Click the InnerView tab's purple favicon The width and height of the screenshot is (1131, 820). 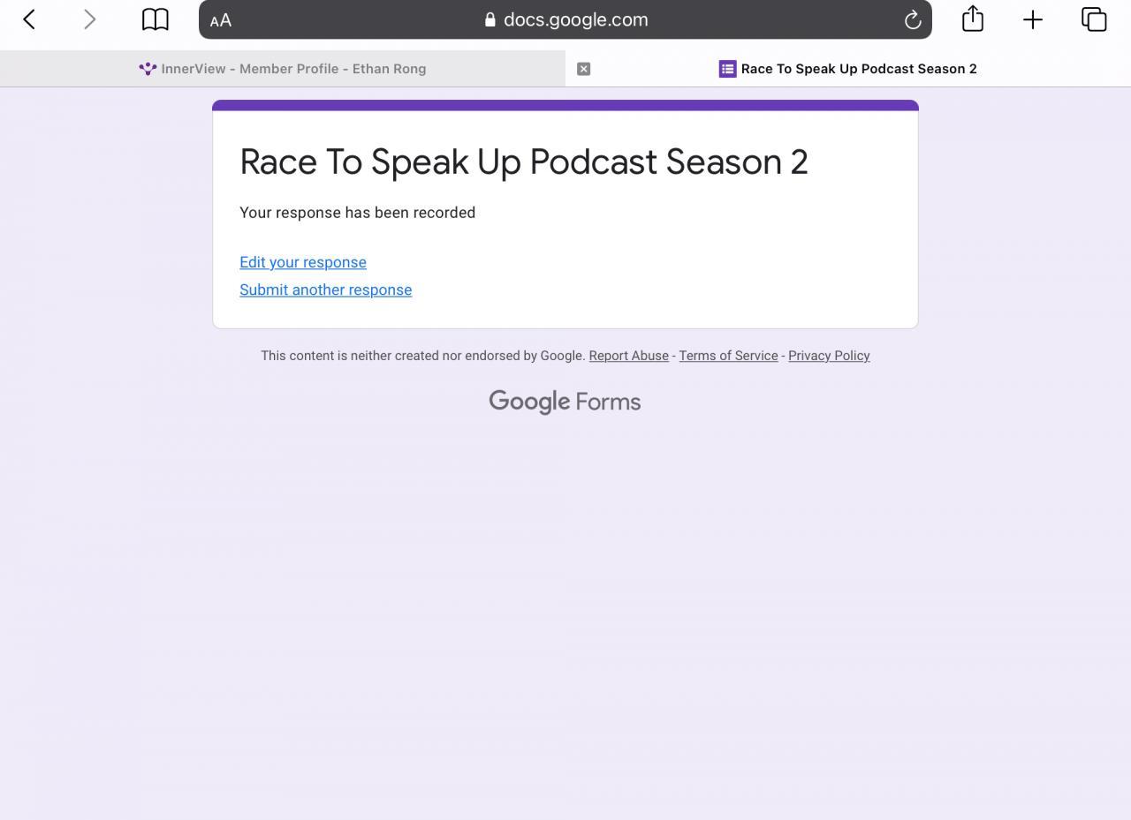click(148, 69)
